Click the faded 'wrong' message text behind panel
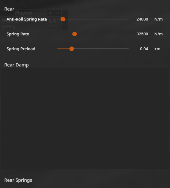Image resolution: width=170 pixels, height=188 pixels. 9,27
